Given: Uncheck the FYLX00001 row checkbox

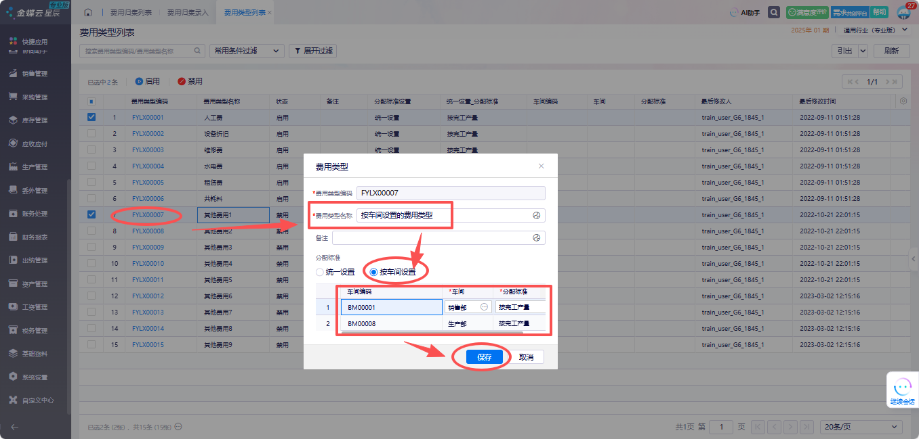Looking at the screenshot, I should [91, 117].
